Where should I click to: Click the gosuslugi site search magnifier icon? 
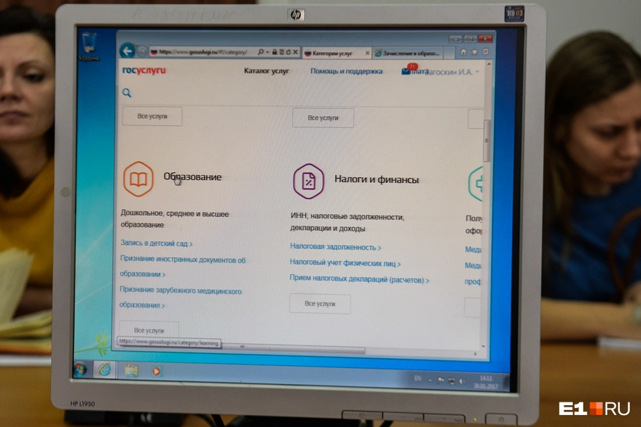127,93
